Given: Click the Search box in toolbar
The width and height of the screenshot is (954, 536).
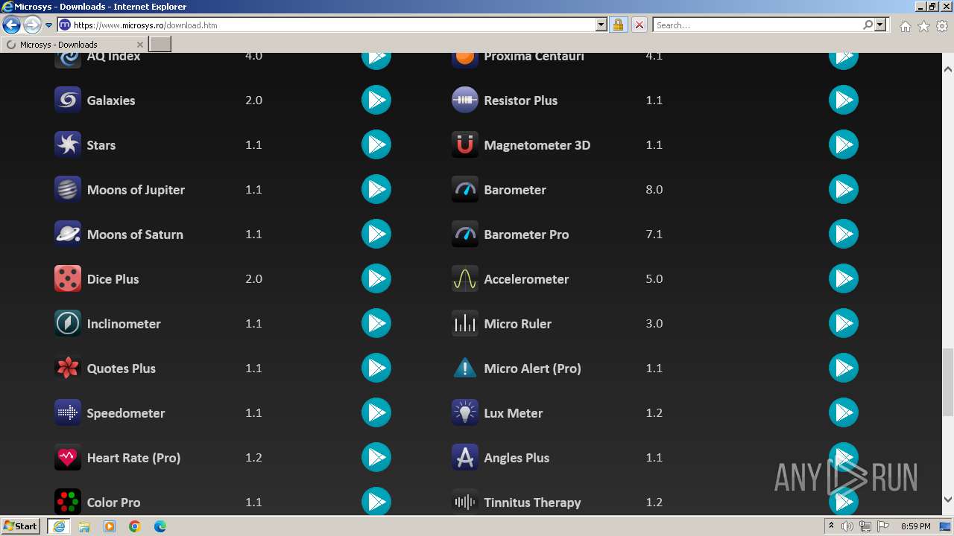Looking at the screenshot, I should pyautogui.click(x=759, y=25).
